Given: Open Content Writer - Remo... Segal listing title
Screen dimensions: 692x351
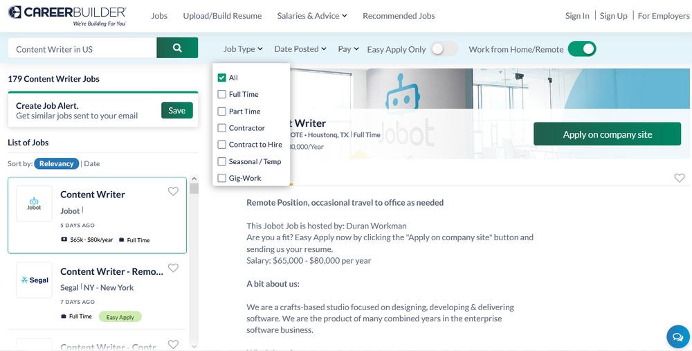Looking at the screenshot, I should (112, 271).
